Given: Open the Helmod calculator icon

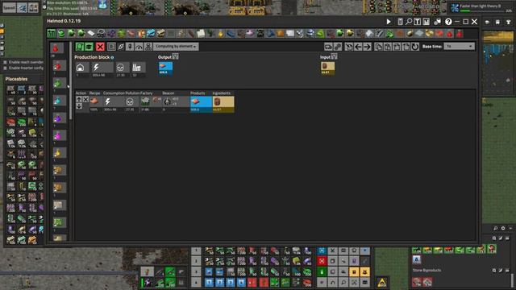Looking at the screenshot, I should (400, 22).
